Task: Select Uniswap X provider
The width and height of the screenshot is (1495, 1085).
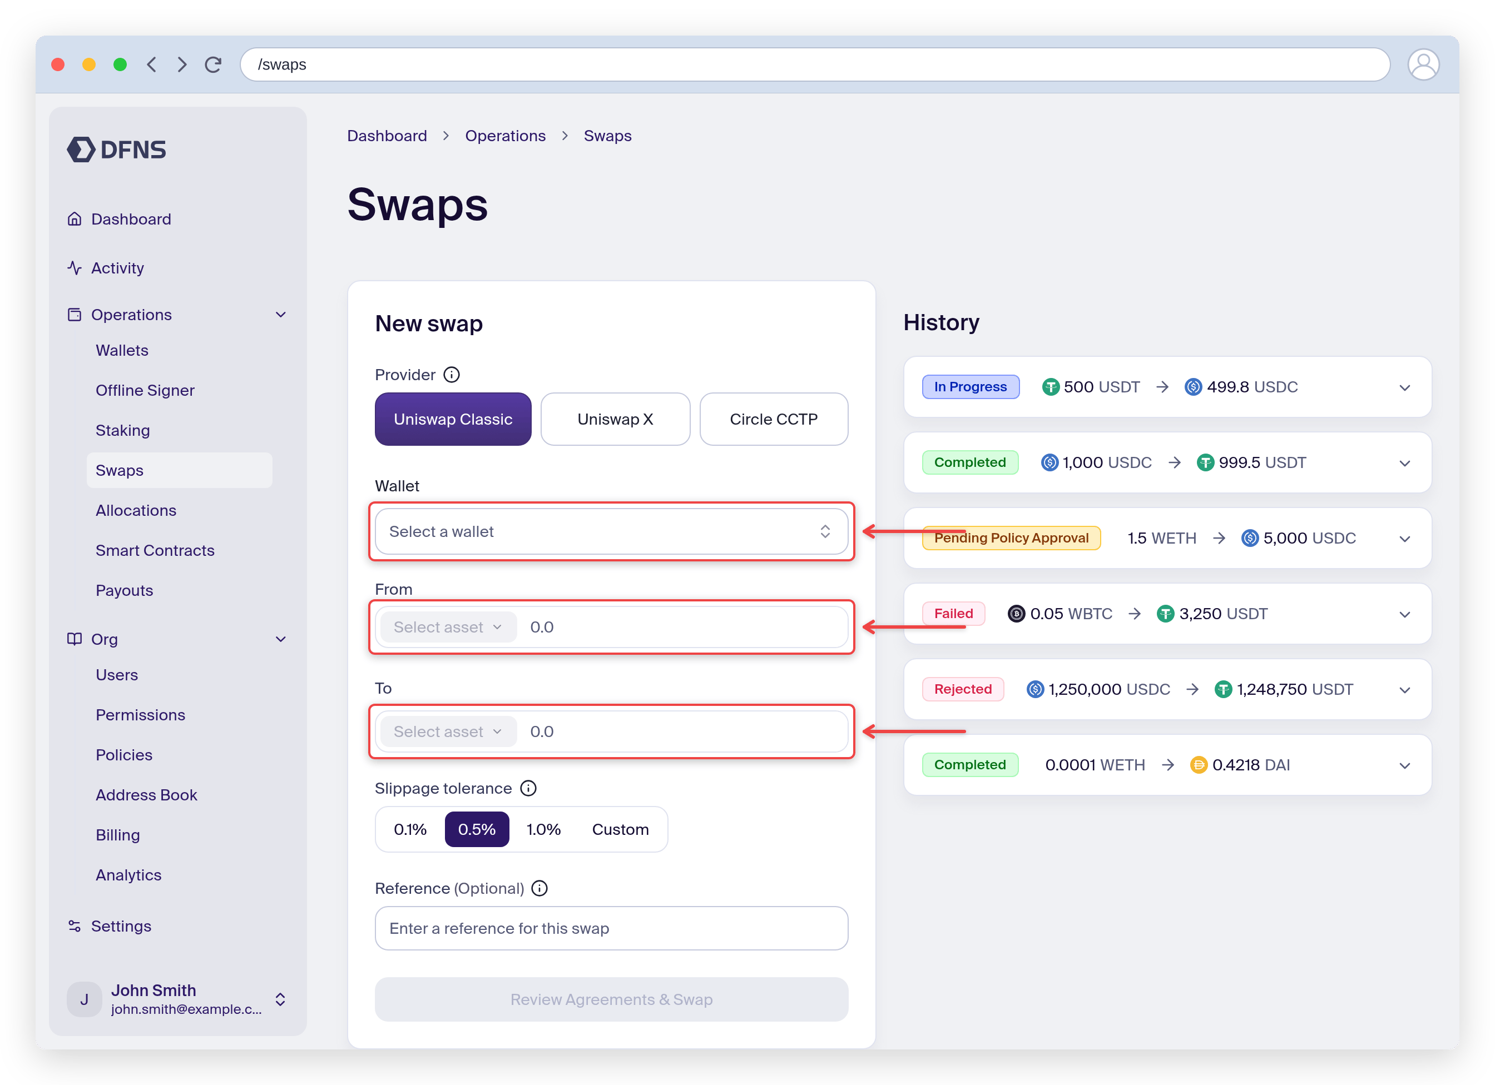Action: (615, 420)
